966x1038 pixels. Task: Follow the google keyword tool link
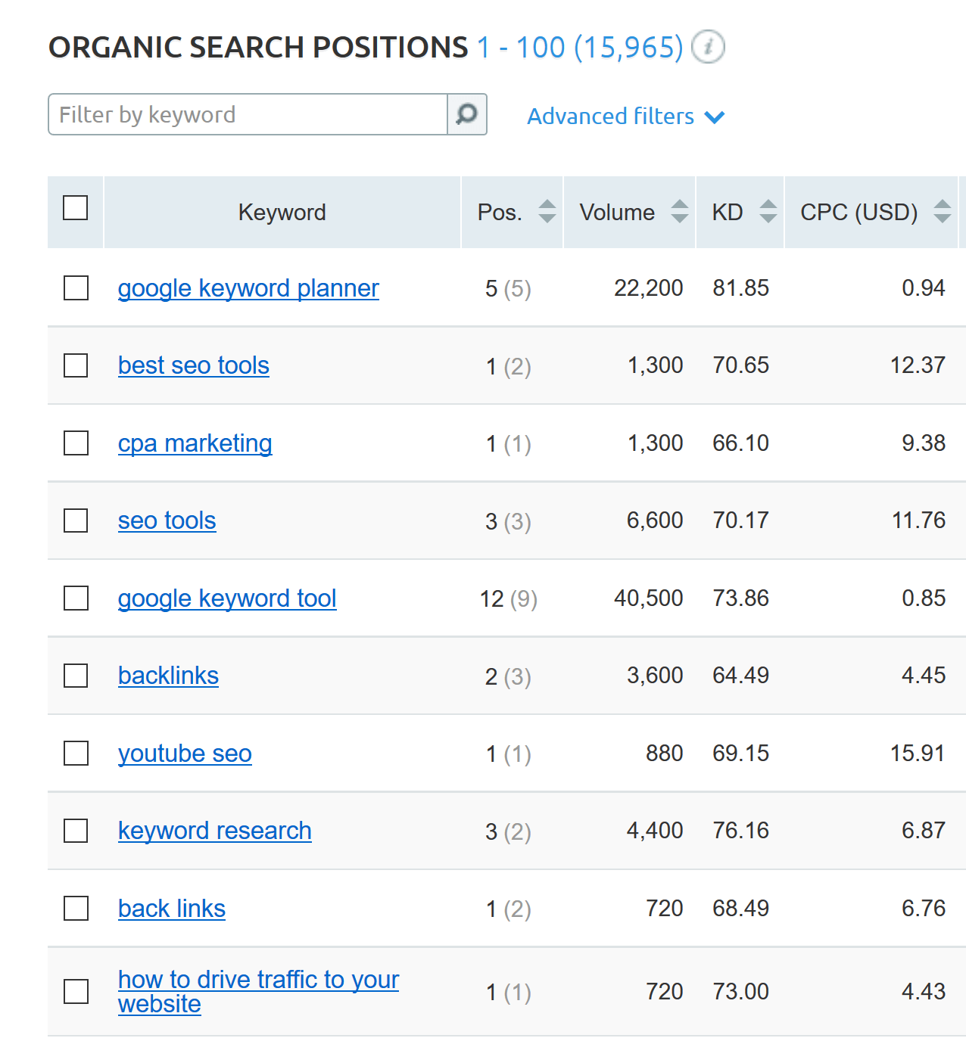227,598
